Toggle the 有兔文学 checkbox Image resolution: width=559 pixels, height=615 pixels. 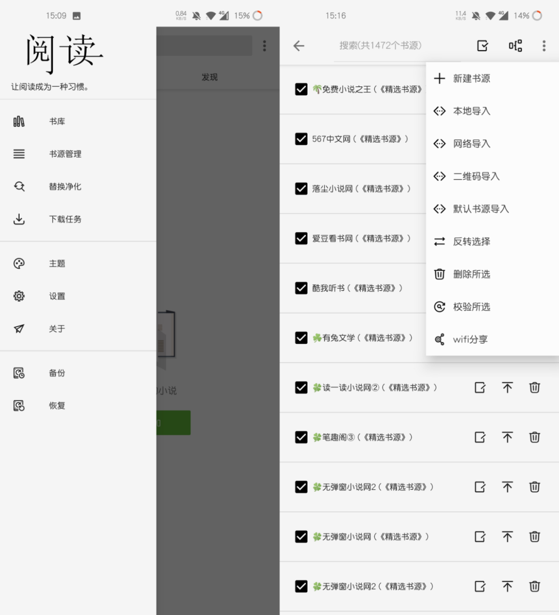[301, 338]
